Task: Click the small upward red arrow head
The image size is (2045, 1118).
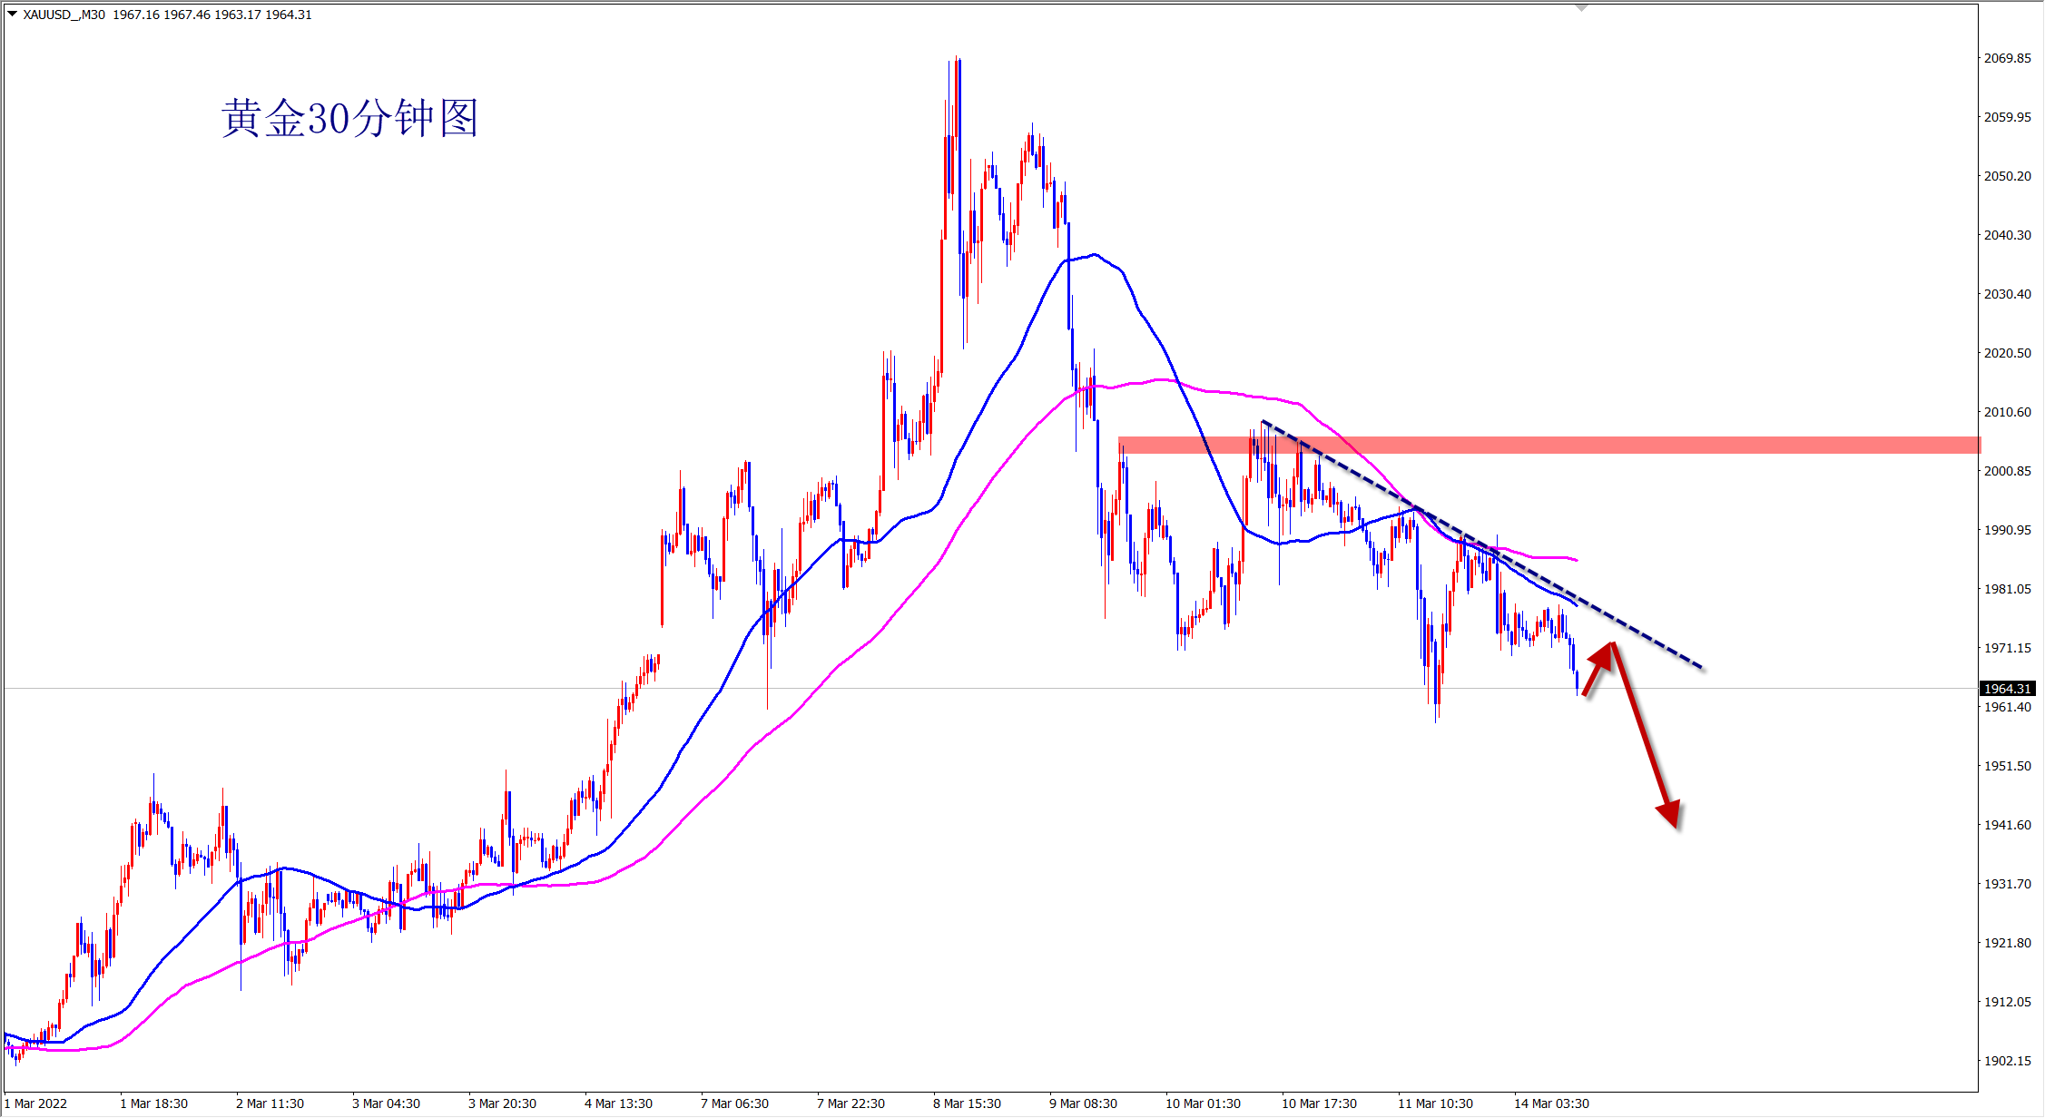Action: click(1603, 657)
